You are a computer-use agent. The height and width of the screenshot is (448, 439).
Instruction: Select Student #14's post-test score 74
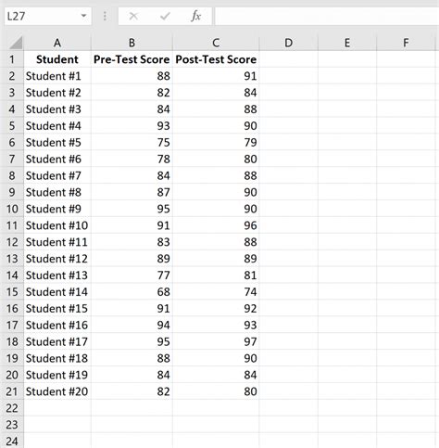[216, 291]
